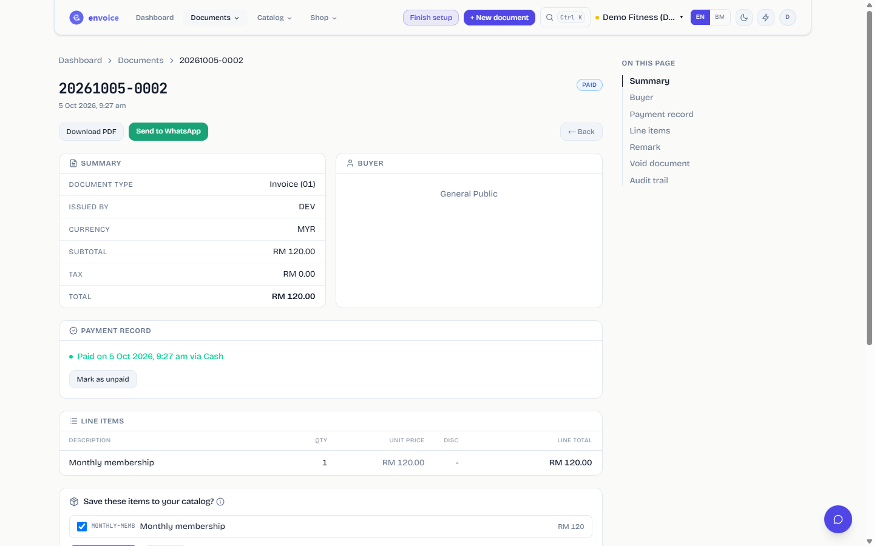Screen dimensions: 874x546
Task: Expand the Shop dropdown menu
Action: 324,18
